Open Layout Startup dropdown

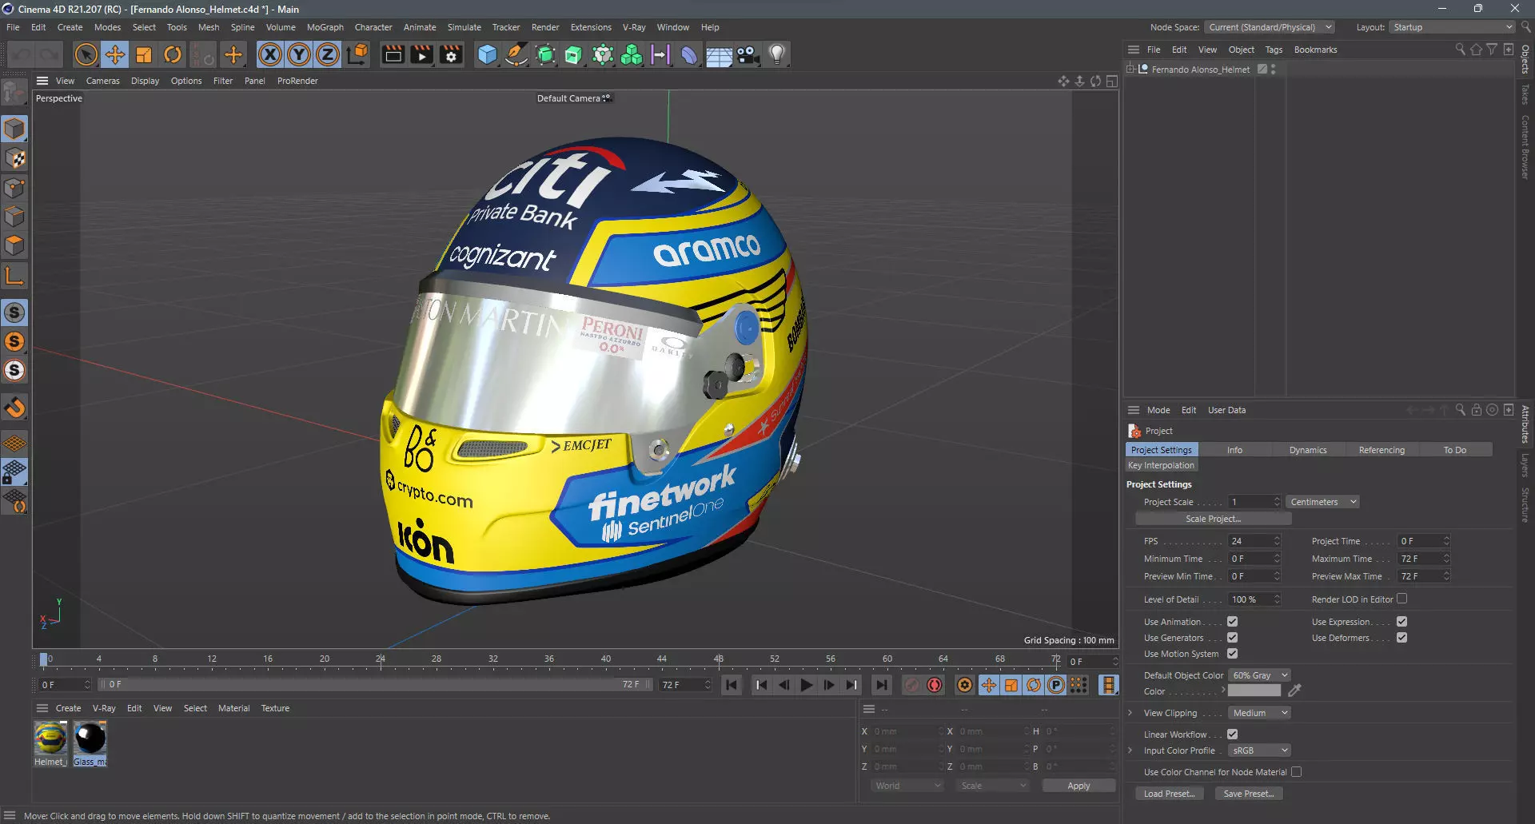pos(1452,27)
